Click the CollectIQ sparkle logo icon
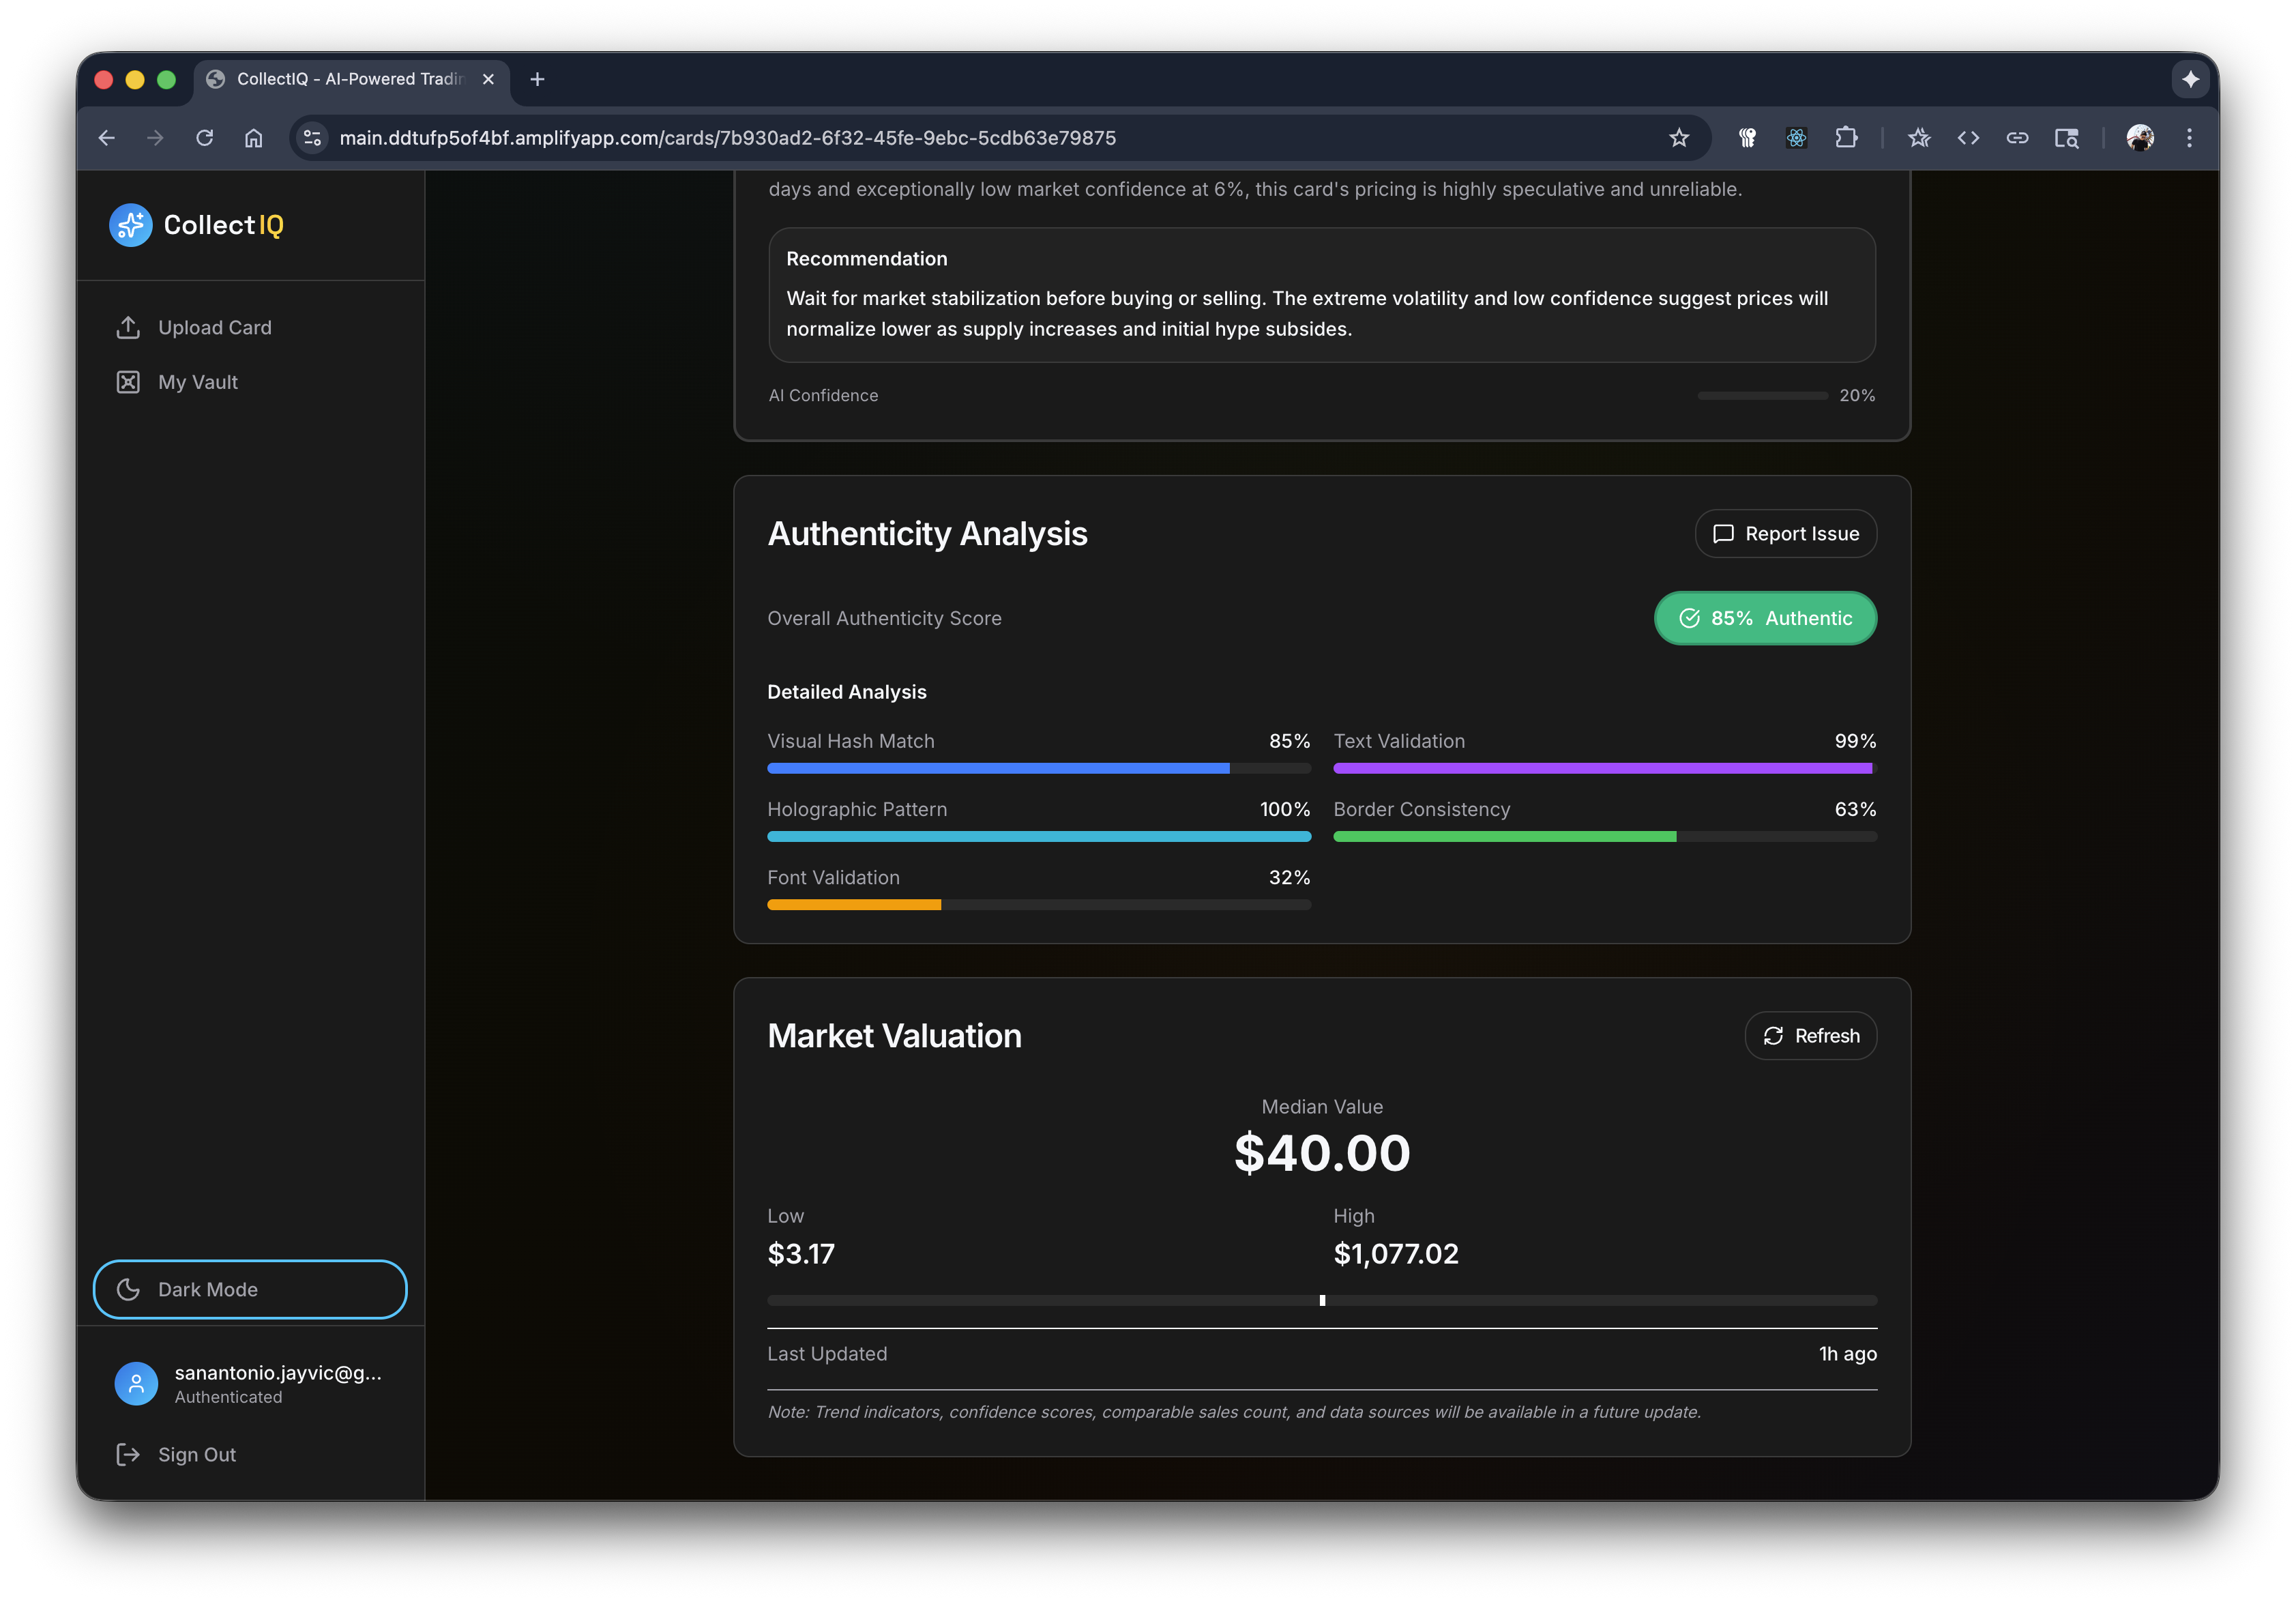The image size is (2296, 1602). [130, 225]
